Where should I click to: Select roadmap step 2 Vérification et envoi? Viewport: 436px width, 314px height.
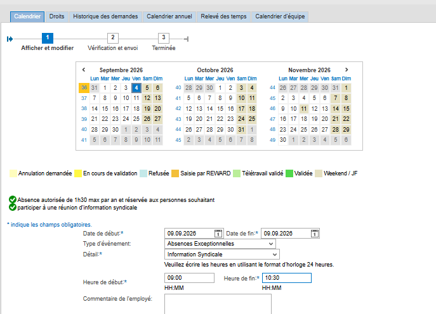(113, 38)
